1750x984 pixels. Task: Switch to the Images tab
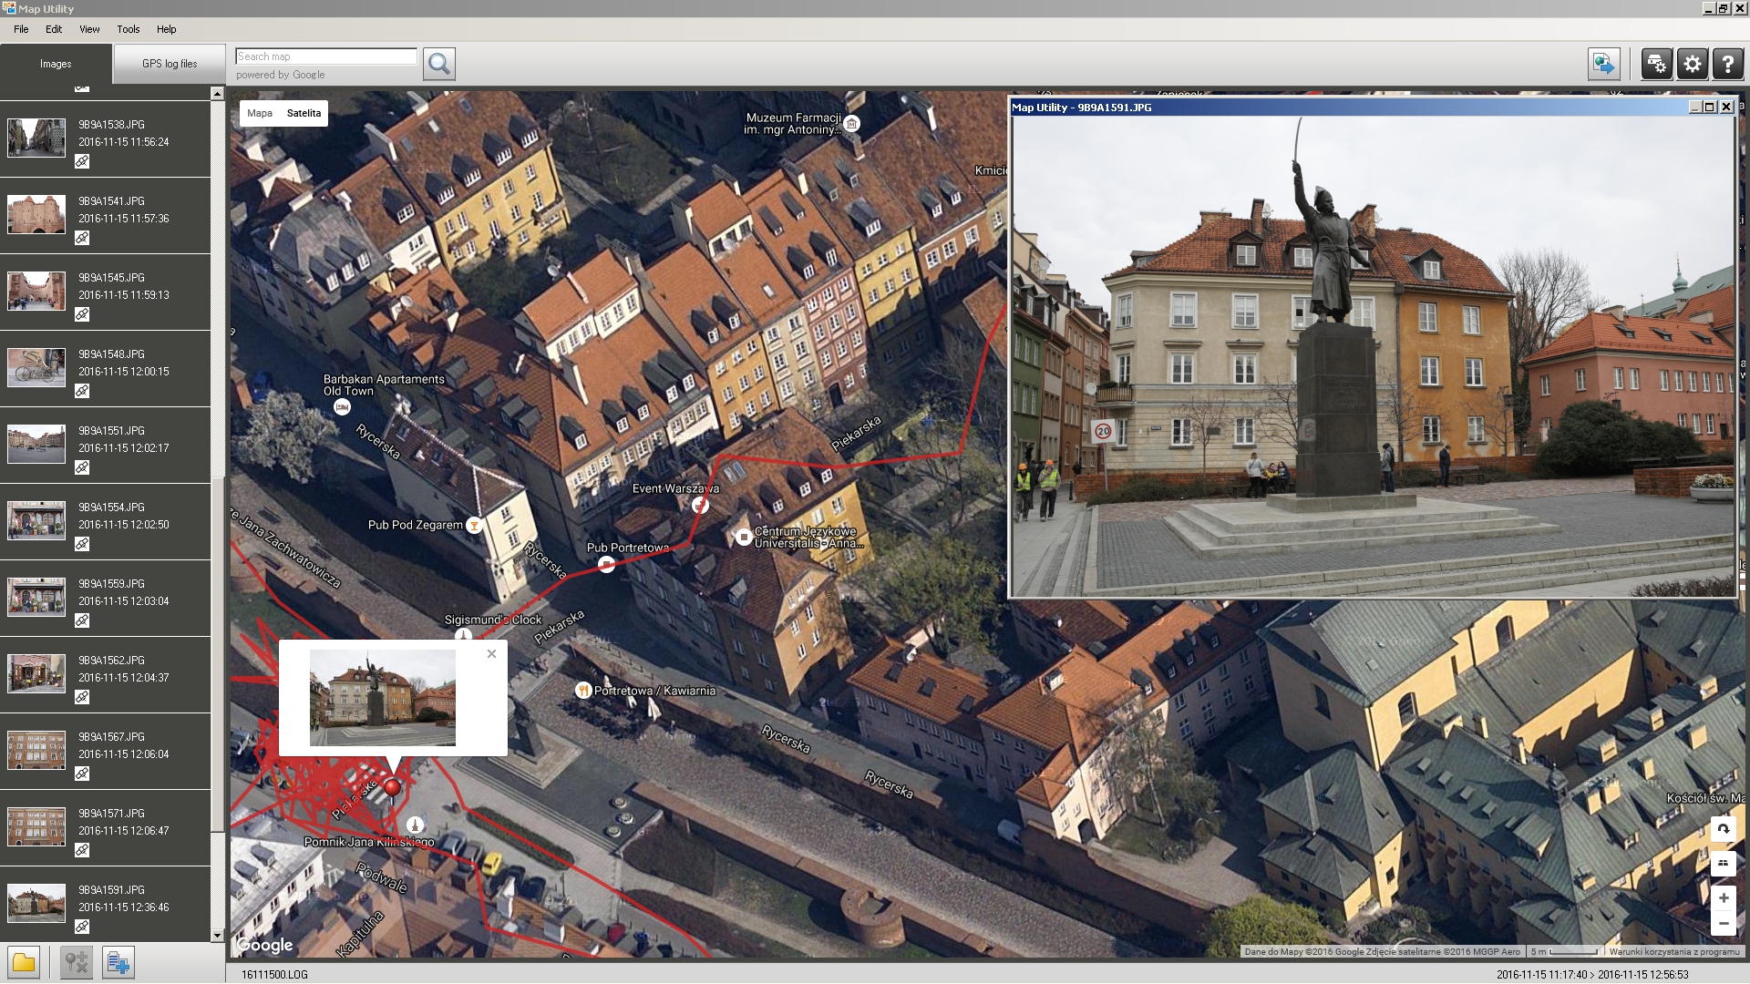[x=56, y=64]
